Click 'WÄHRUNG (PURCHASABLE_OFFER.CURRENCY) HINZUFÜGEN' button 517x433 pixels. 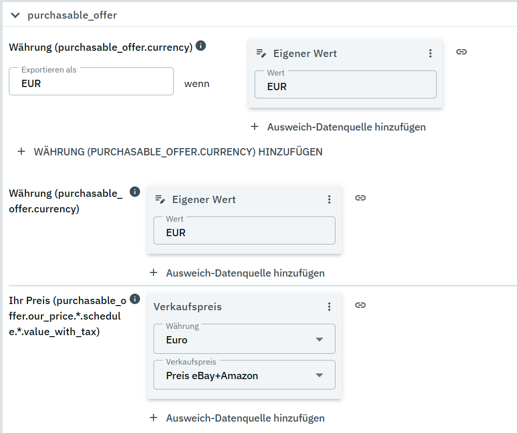tap(170, 152)
